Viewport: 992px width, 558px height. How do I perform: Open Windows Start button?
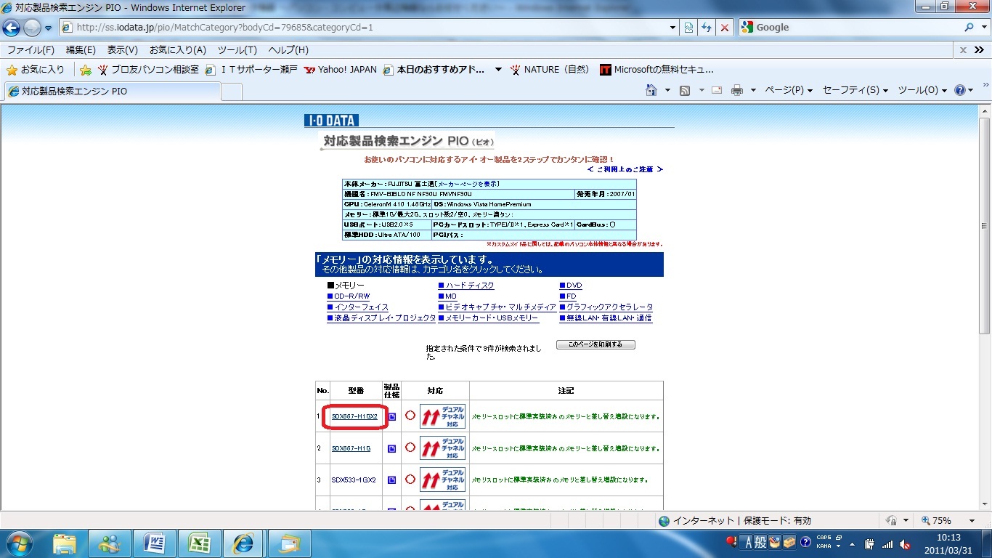[17, 543]
